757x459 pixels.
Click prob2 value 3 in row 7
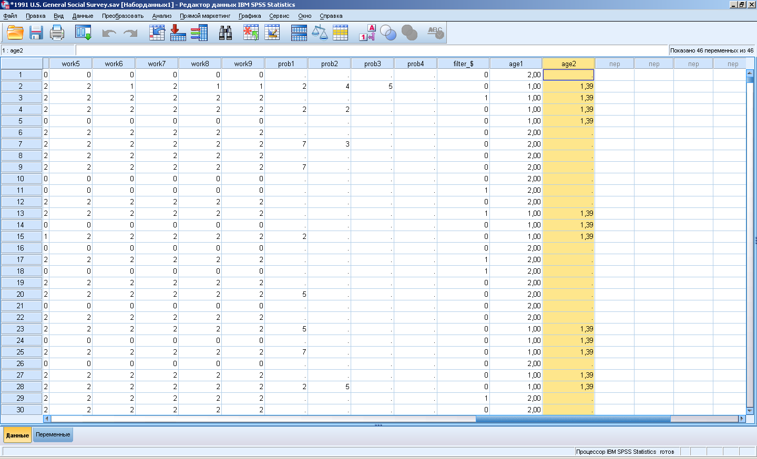click(329, 144)
